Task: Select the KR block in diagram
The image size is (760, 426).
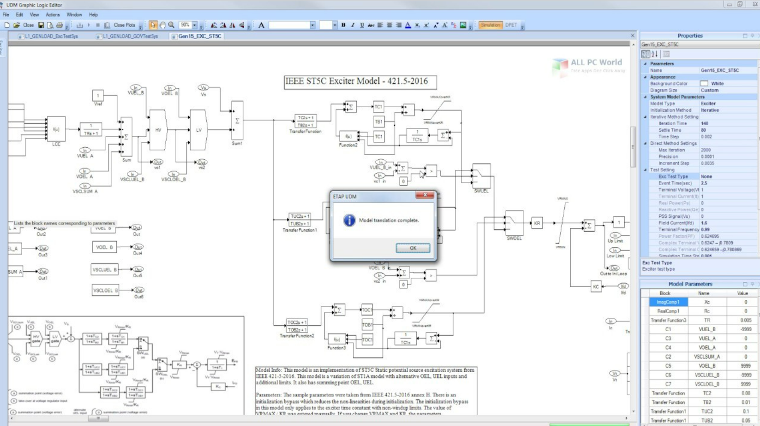Action: 537,223
